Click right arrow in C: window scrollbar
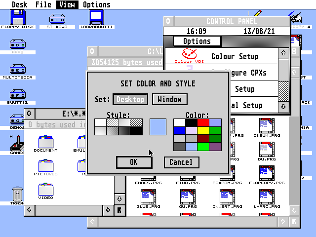The height and width of the screenshot is (237, 316). 283,222
